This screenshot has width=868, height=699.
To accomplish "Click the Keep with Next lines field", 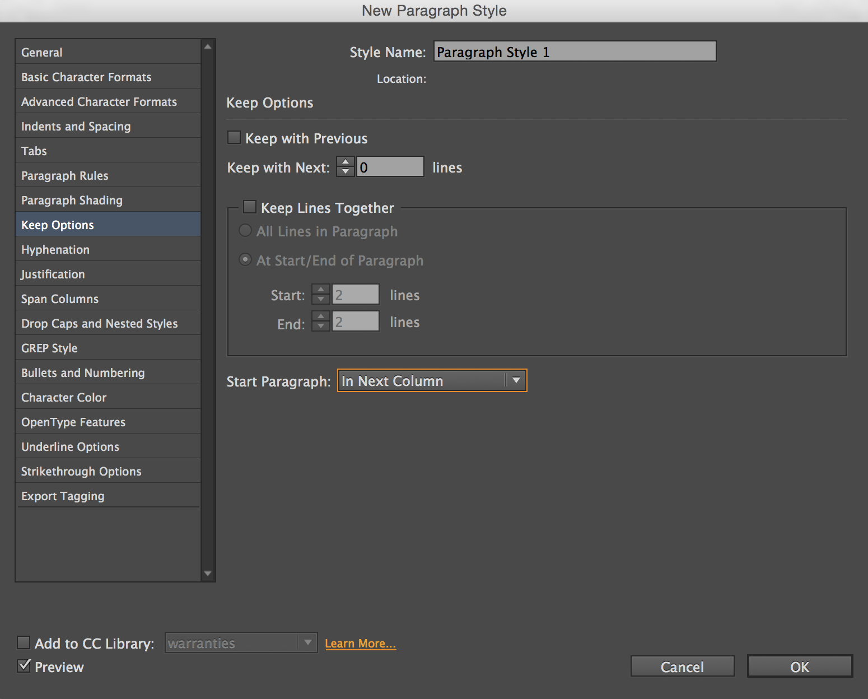I will (390, 167).
